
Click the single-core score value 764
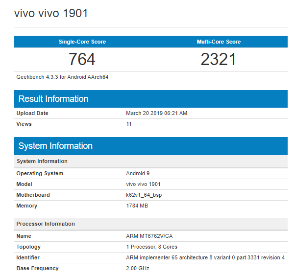pyautogui.click(x=82, y=59)
